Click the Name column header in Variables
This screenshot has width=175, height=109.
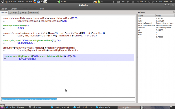coord(146,16)
